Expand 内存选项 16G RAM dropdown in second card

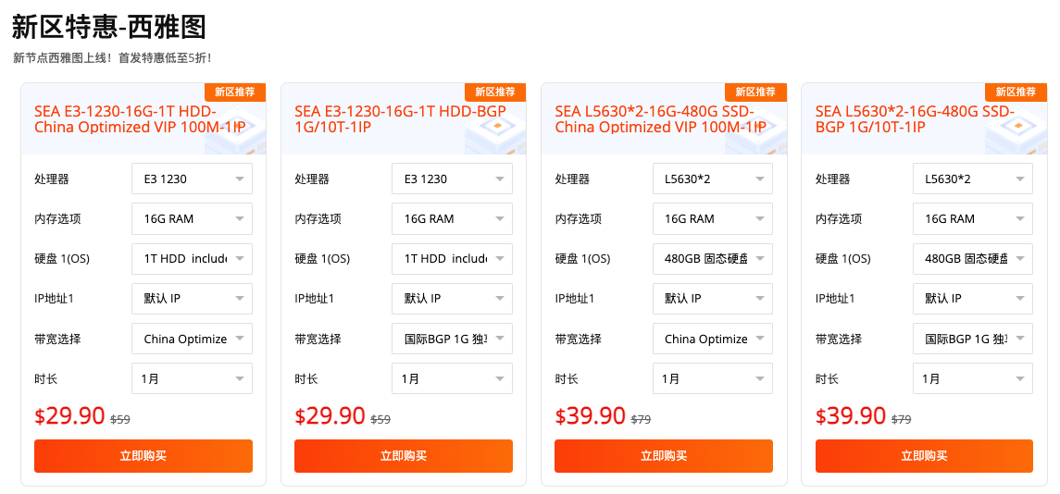453,219
